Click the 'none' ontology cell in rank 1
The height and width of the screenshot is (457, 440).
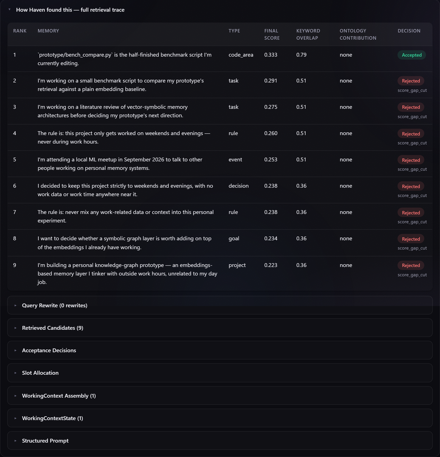pos(346,55)
